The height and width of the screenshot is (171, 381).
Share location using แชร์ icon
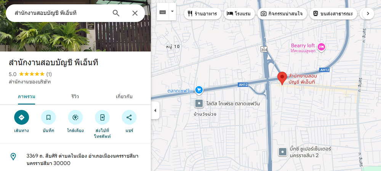[129, 118]
